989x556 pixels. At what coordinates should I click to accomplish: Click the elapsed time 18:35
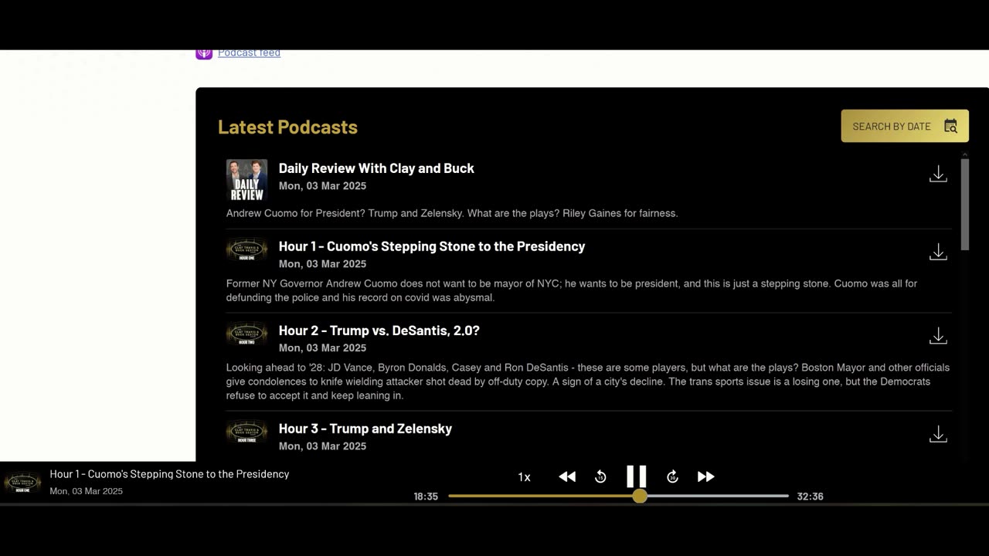426,497
